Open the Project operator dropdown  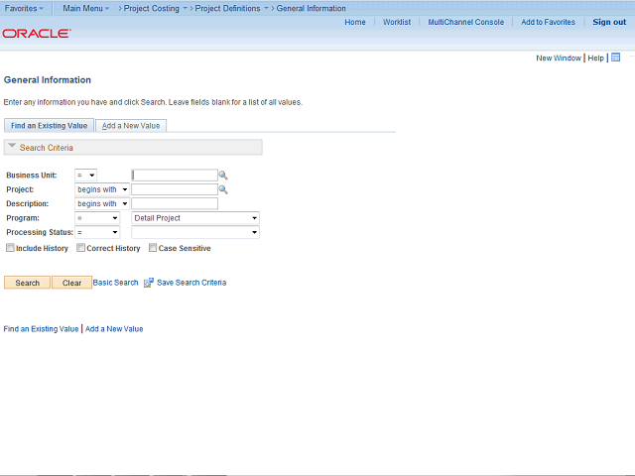(102, 189)
